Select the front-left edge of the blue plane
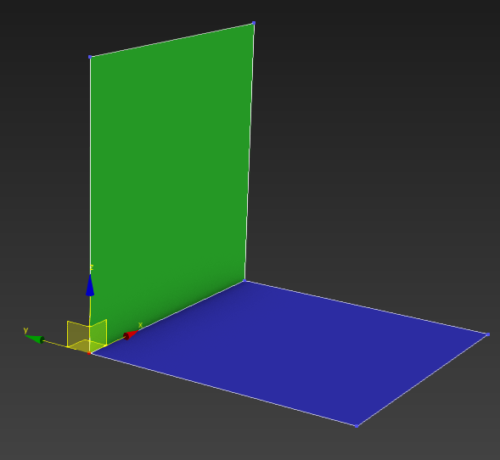 [223, 390]
